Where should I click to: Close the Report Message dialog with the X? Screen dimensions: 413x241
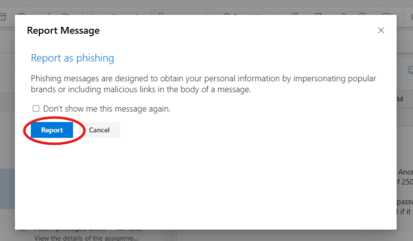(x=381, y=30)
